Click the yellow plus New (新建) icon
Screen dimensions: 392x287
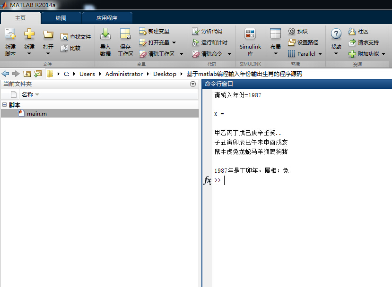(x=29, y=34)
